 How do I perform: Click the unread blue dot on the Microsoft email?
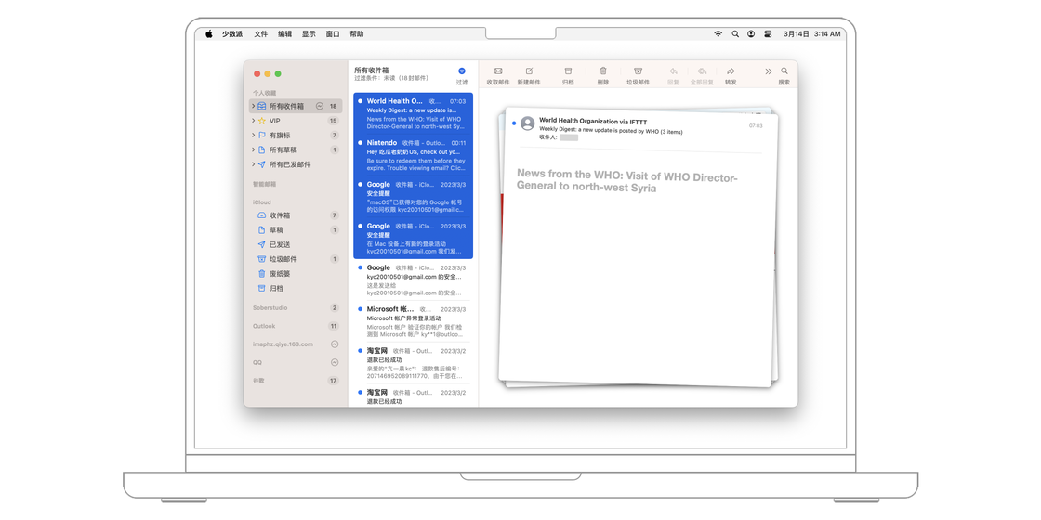[361, 309]
